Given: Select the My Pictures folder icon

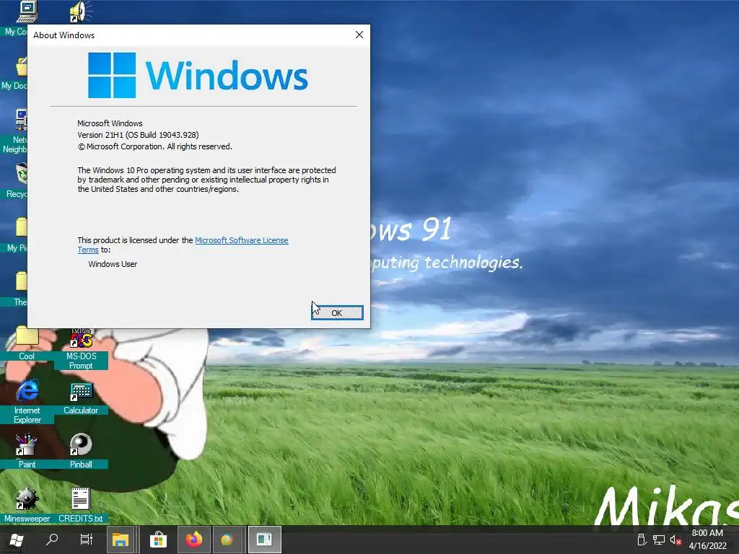Looking at the screenshot, I should (x=18, y=234).
